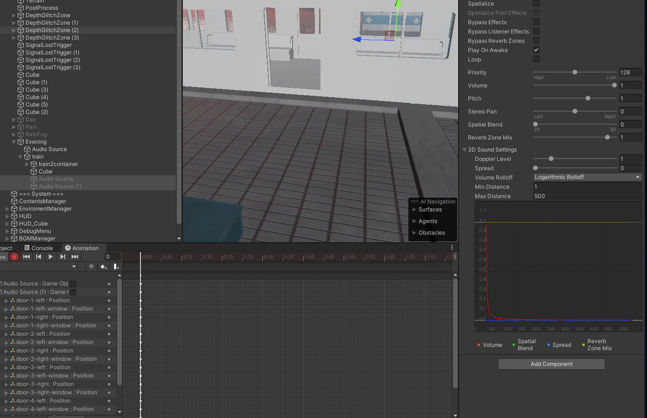The height and width of the screenshot is (418, 647).
Task: Go to next keyframe
Action: 63,257
